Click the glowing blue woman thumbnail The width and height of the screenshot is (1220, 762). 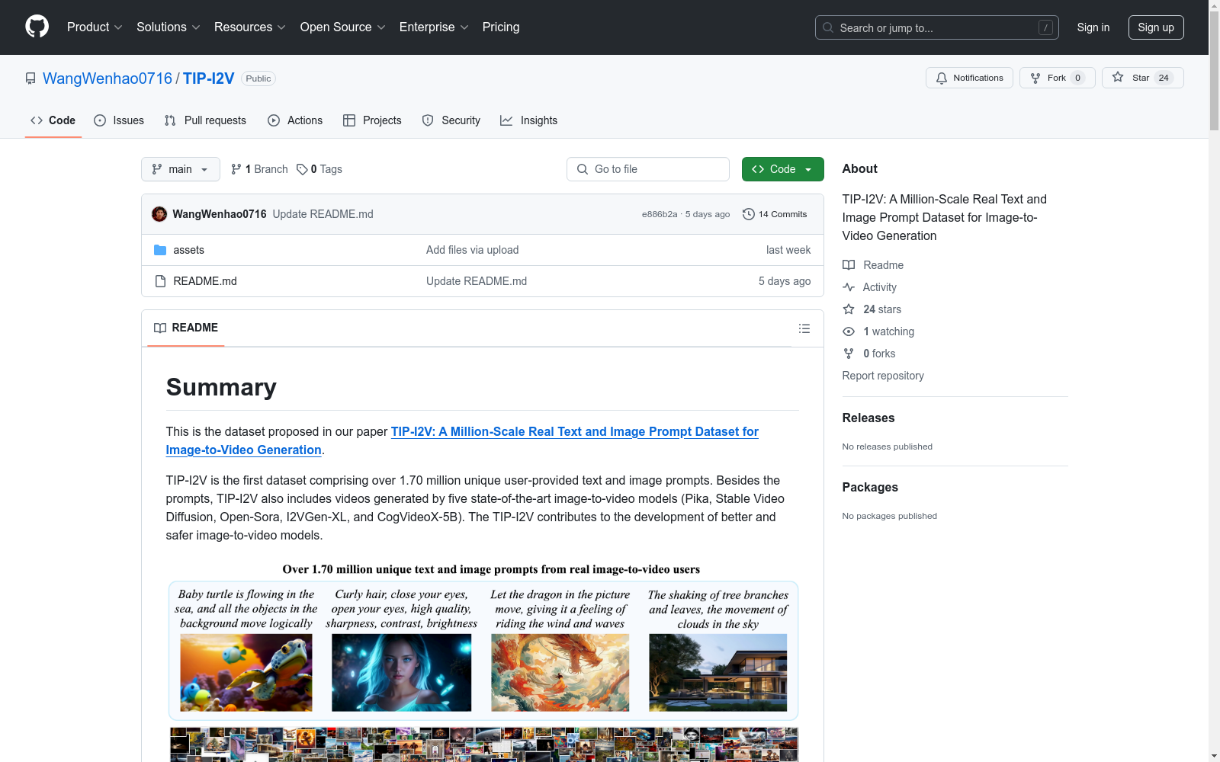(x=402, y=673)
